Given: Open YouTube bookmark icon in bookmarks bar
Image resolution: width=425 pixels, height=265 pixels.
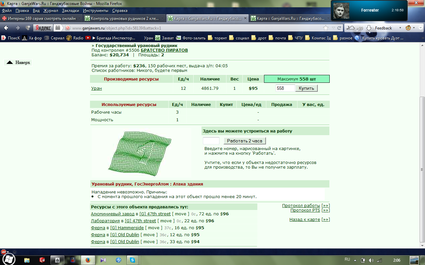Looking at the screenshot, I should click(88, 38).
